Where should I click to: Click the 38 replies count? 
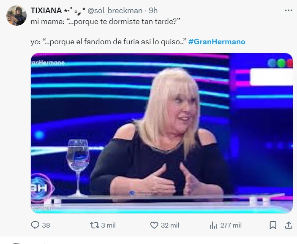(x=46, y=225)
